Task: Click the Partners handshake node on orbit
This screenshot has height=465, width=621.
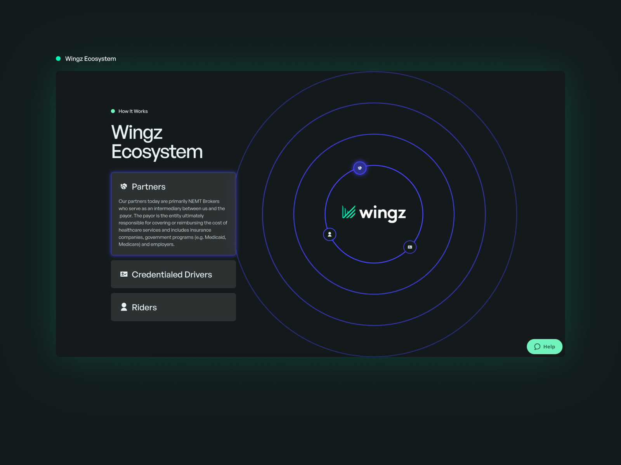Action: 360,168
